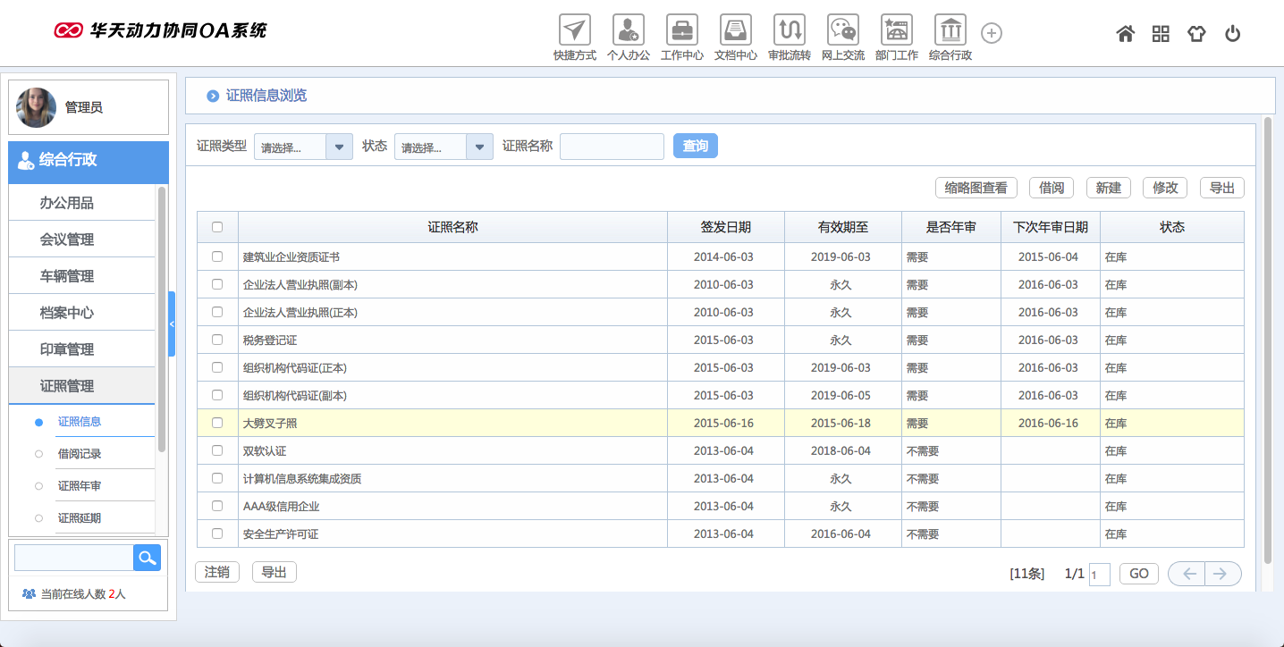Click the sidebar search magnifier button

(147, 558)
